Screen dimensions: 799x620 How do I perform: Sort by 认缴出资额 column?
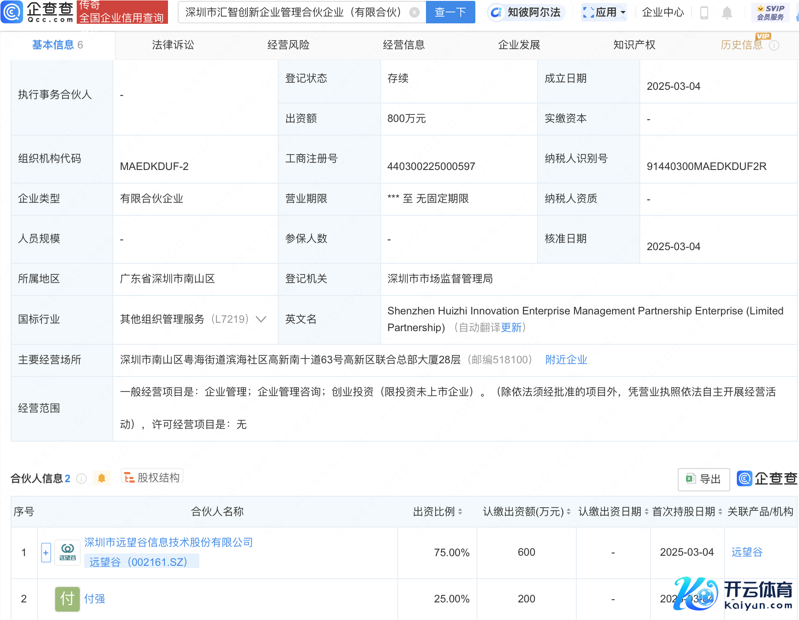point(568,512)
